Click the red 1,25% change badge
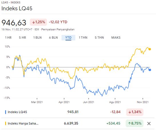Screen dimensions: 156x130 (38, 22)
